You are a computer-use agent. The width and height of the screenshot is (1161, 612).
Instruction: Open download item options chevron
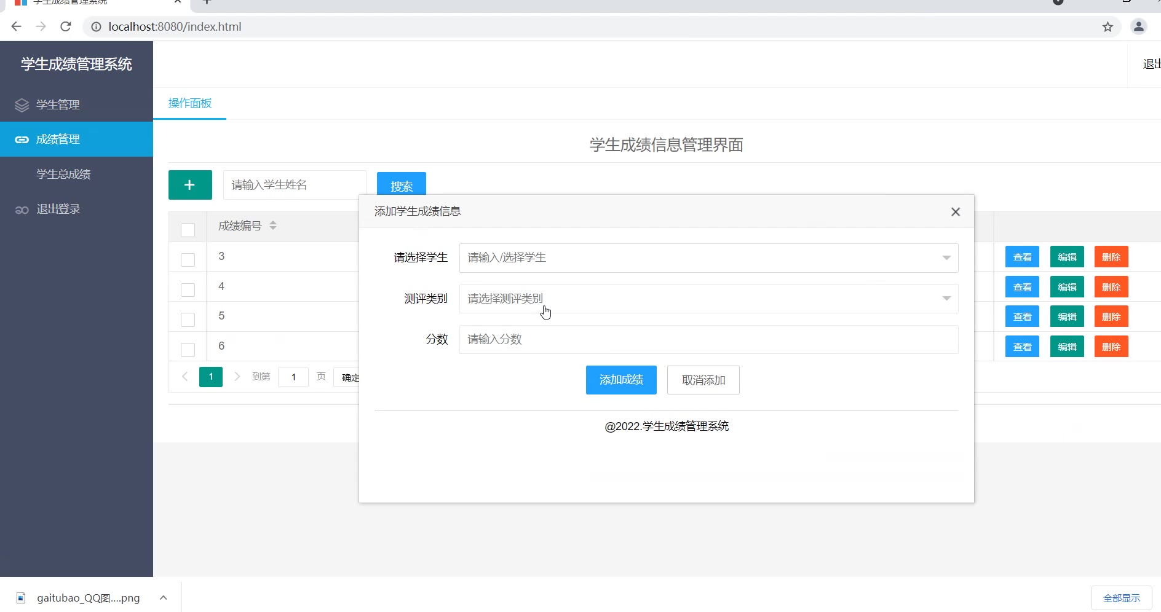(163, 597)
